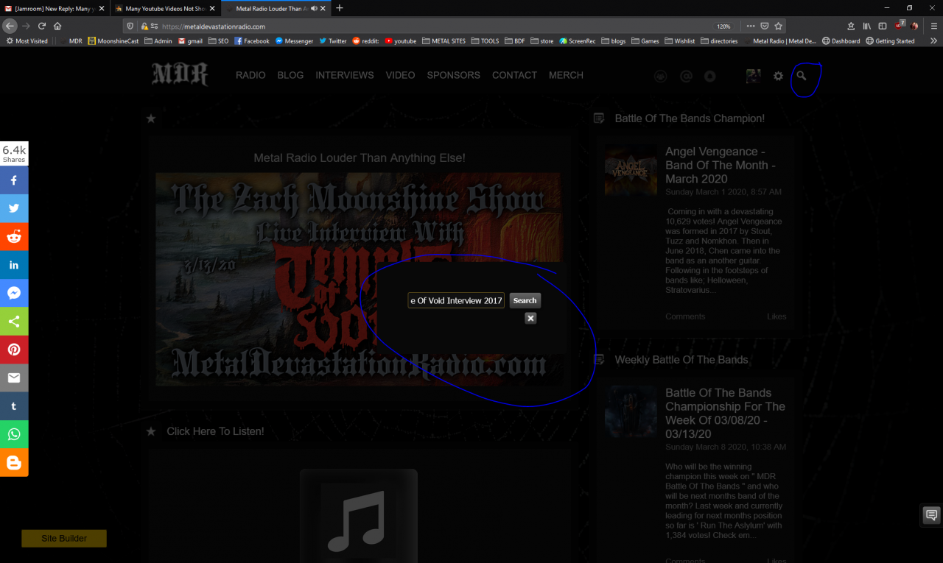Mute the Metal Radio tab audio
943x563 pixels.
315,8
